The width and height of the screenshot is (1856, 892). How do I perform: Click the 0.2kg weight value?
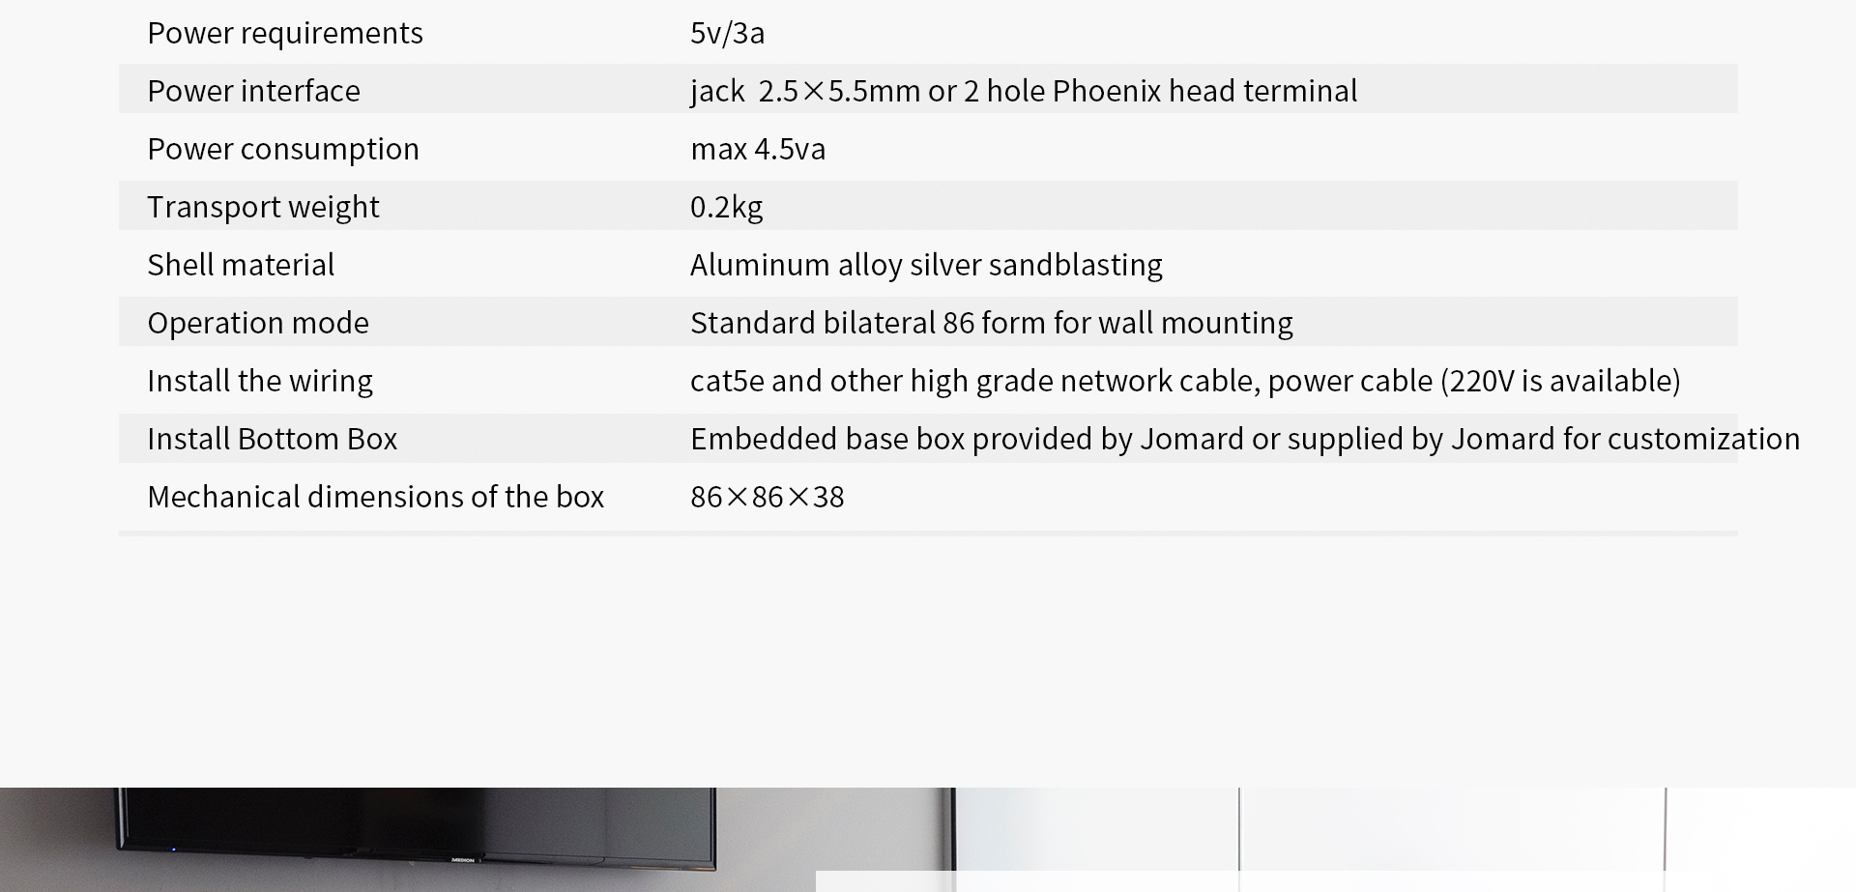[x=726, y=207]
